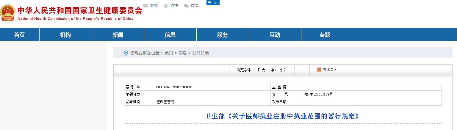The width and height of the screenshot is (457, 130).
Task: Click the 微博 Weibo icon
Action: (166, 5)
